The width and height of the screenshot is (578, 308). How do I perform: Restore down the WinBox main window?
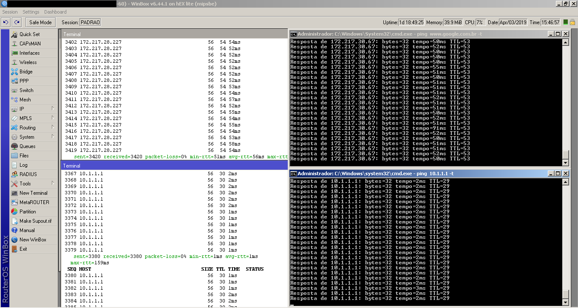point(565,3)
